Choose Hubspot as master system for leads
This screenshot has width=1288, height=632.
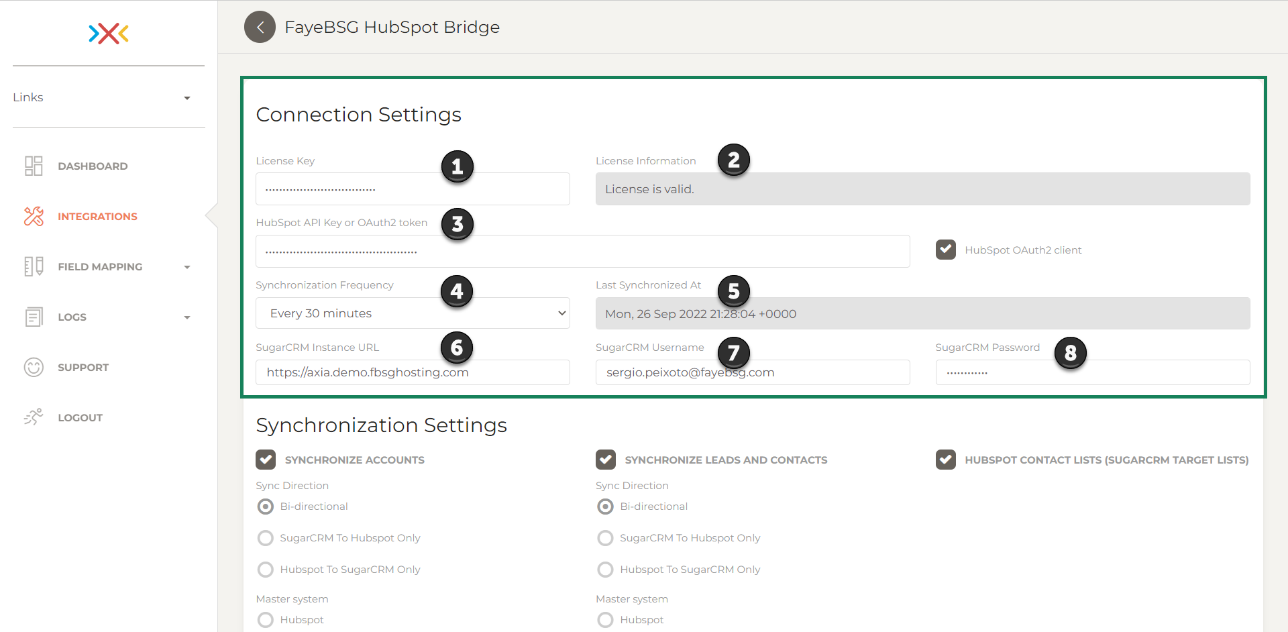[x=605, y=619]
